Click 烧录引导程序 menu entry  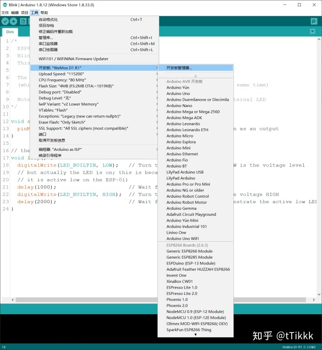[94, 155]
